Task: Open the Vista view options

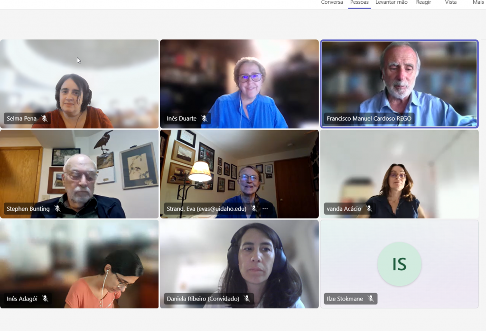Action: (x=451, y=2)
